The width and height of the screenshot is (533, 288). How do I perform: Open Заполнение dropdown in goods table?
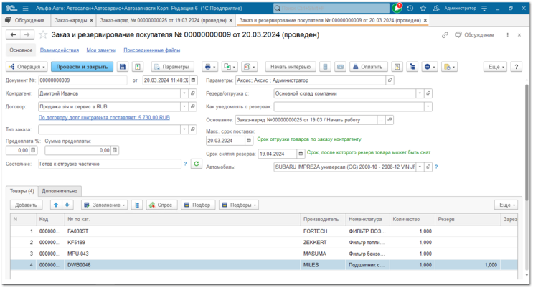point(104,205)
